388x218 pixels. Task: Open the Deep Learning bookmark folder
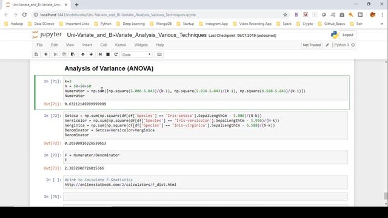pos(130,24)
